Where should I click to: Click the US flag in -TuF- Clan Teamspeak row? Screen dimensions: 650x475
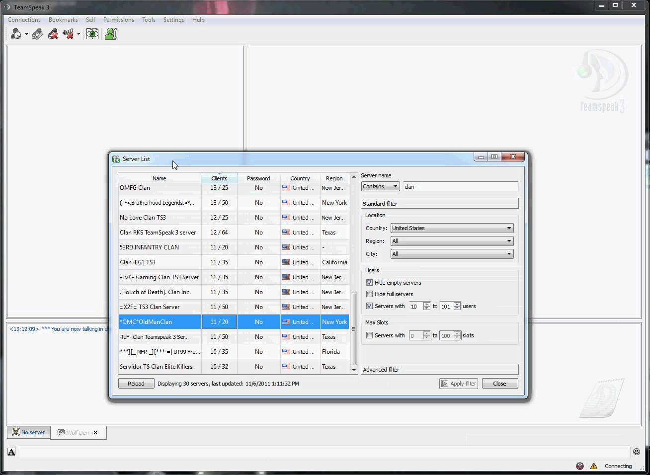[x=286, y=337]
